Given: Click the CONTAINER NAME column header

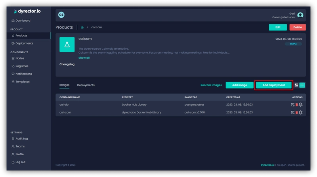Looking at the screenshot, I should click(70, 97).
